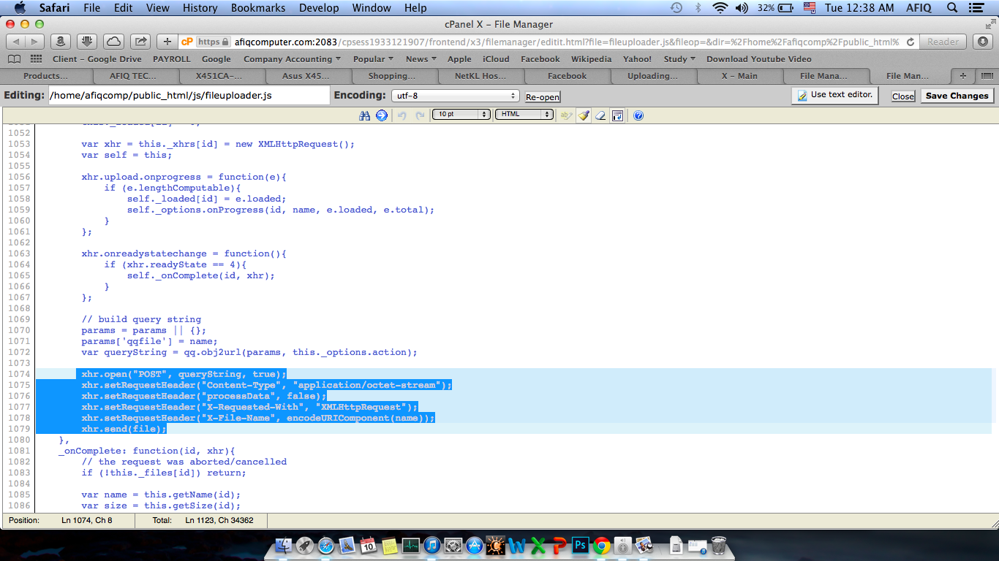999x561 pixels.
Task: Switch to the NetKL Hos... tab
Action: tap(480, 76)
